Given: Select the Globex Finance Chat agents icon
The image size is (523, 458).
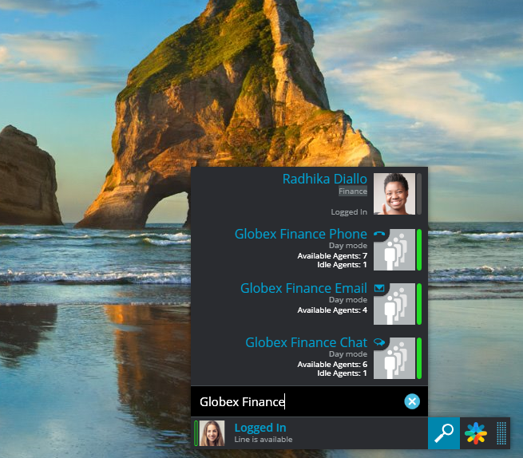Looking at the screenshot, I should click(394, 358).
